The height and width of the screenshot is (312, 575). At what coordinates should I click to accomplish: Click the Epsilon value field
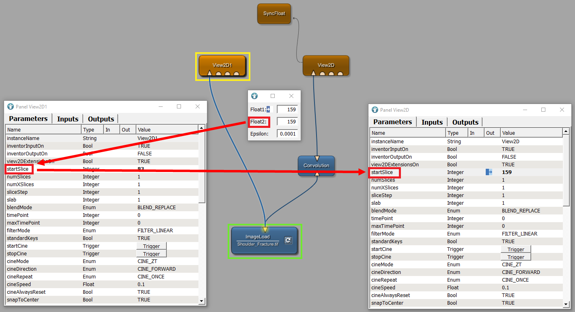[x=287, y=134]
